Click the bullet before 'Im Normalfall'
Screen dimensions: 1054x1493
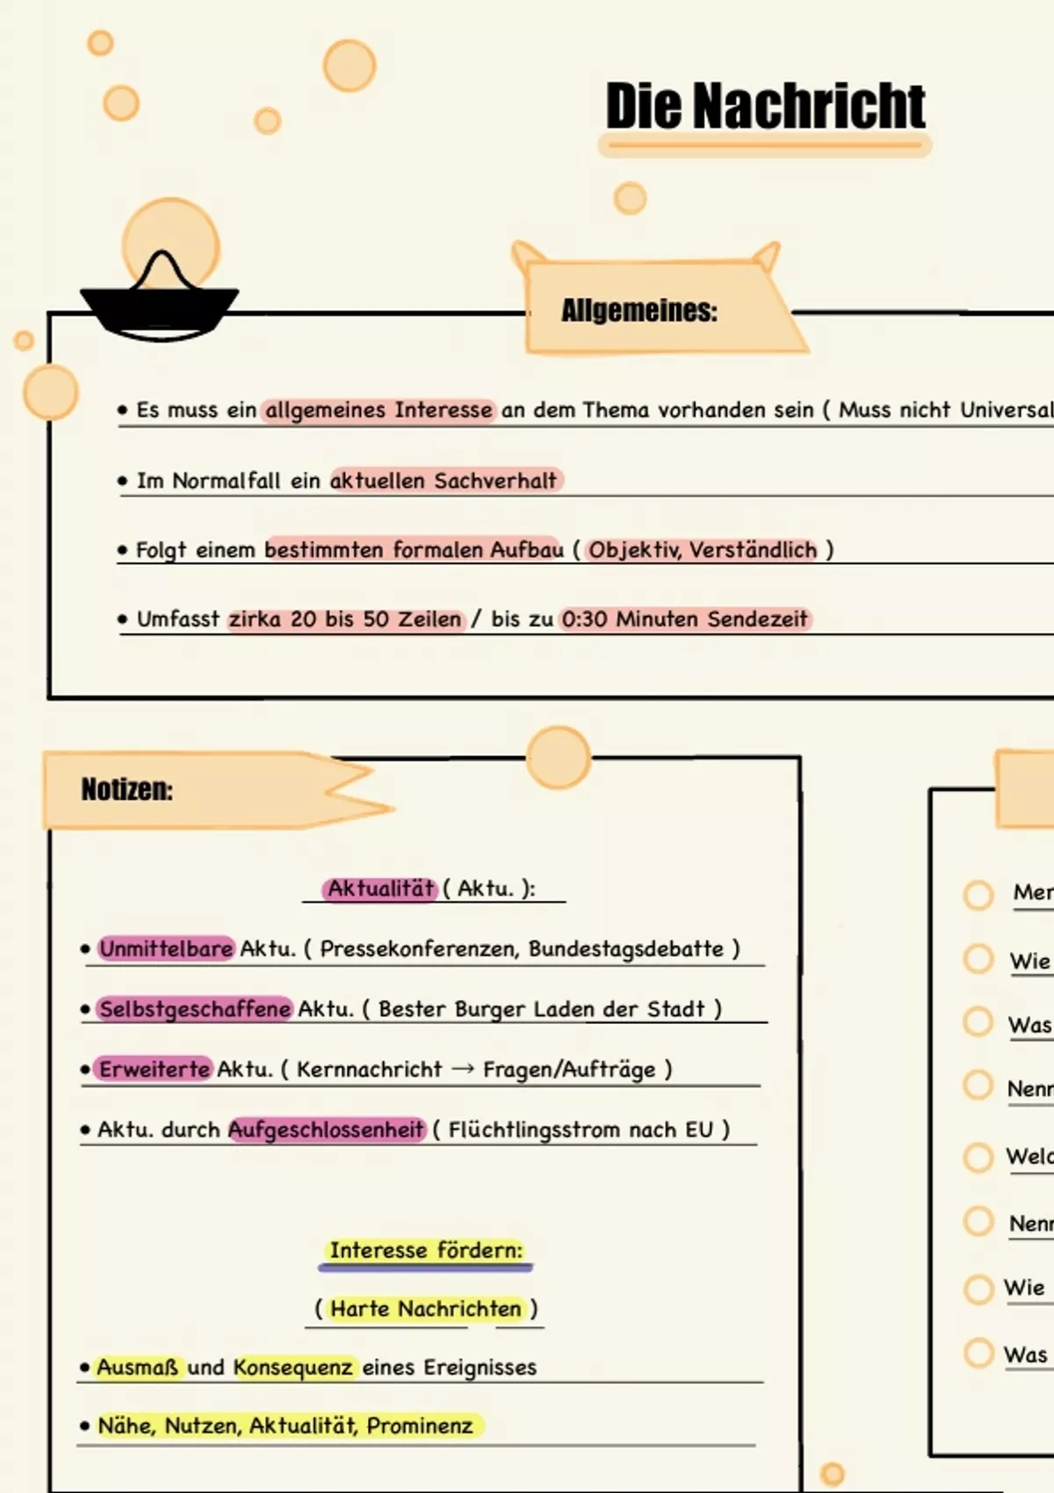[x=123, y=481]
